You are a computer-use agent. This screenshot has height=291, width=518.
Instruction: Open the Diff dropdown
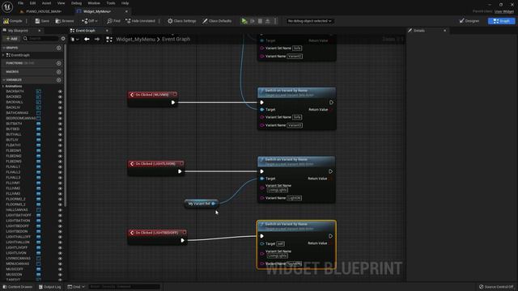tap(90, 21)
